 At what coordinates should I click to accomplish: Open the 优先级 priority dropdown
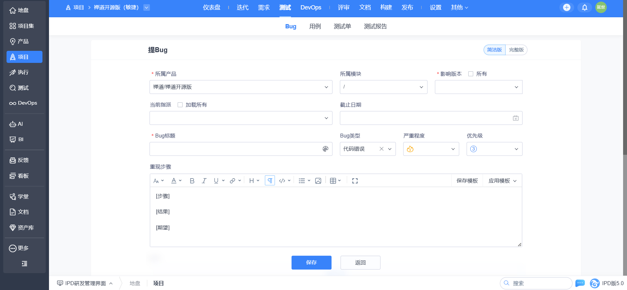click(494, 149)
